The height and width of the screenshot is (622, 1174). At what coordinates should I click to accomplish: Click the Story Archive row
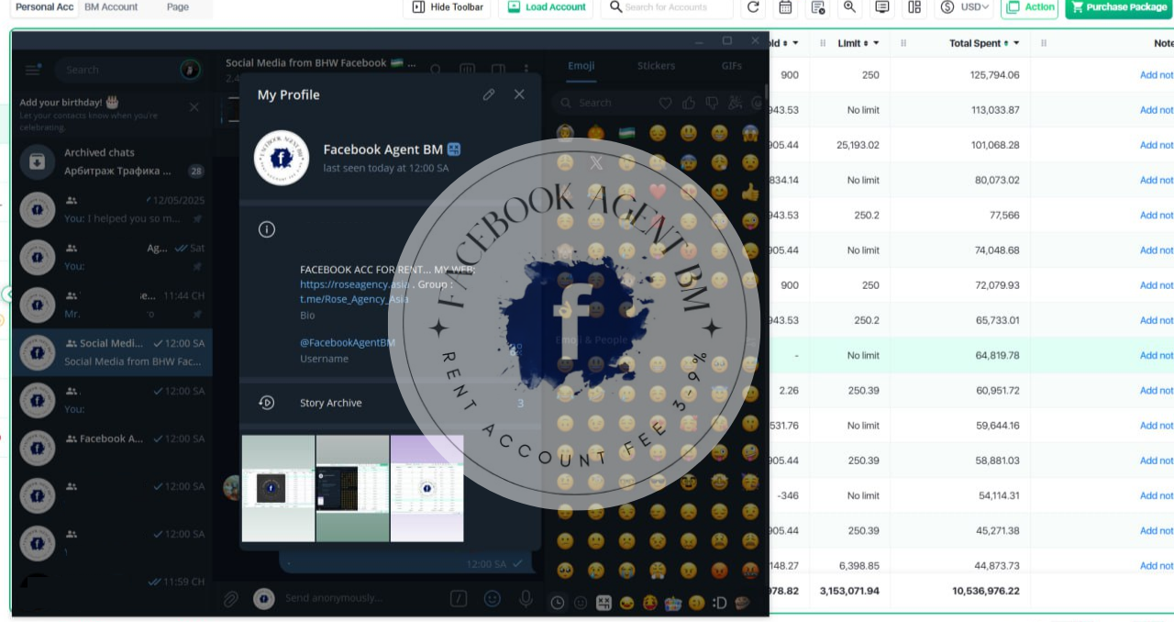click(x=390, y=403)
